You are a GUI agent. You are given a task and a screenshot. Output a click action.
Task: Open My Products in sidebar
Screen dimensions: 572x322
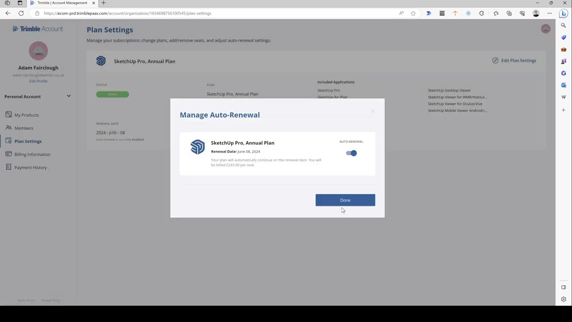[26, 115]
